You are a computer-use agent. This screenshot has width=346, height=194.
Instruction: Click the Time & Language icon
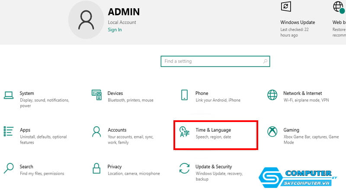click(184, 132)
